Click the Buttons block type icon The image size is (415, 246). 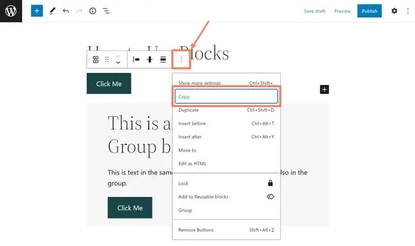click(96, 59)
